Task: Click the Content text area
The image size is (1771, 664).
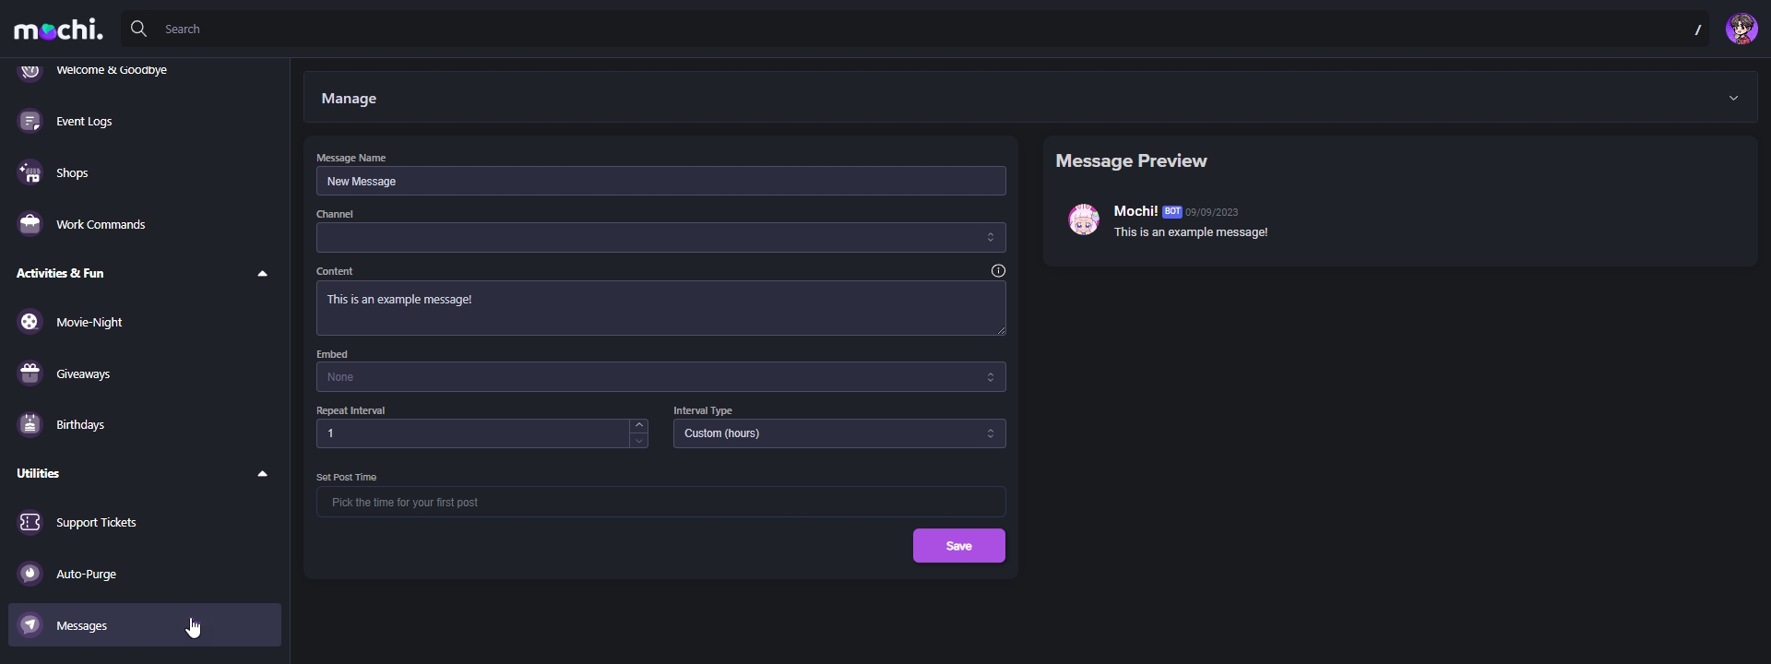Action: [660, 308]
